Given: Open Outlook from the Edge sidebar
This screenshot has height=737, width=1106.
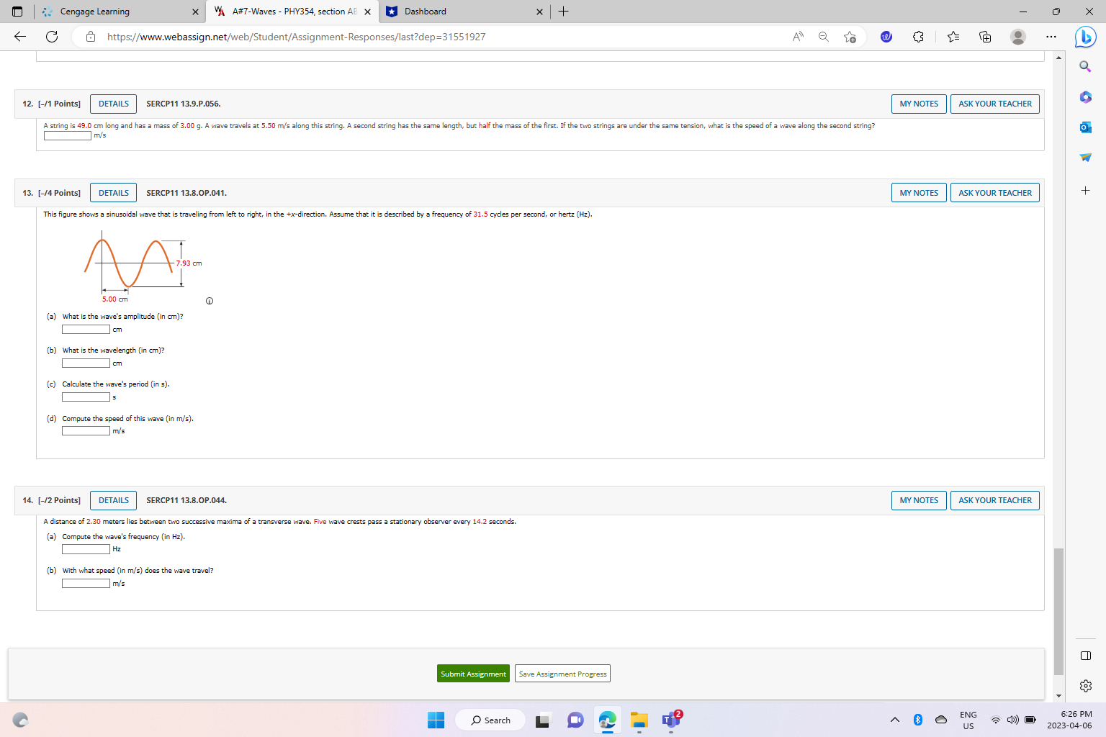Looking at the screenshot, I should (1085, 127).
